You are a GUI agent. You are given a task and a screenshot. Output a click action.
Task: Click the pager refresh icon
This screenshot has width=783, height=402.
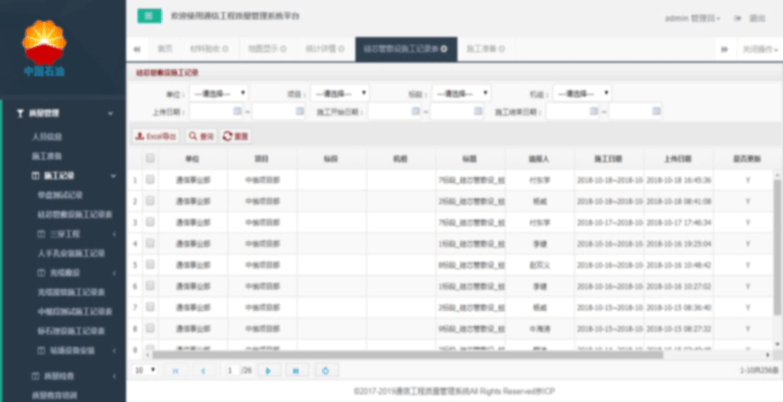(x=326, y=370)
